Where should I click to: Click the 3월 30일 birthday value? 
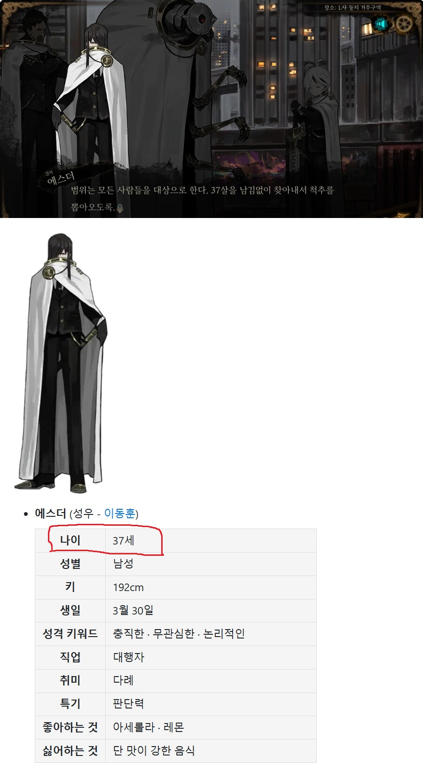pos(133,611)
